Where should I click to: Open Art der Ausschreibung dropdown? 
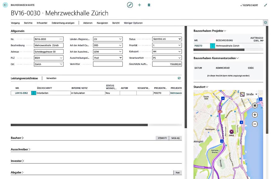click(120, 51)
